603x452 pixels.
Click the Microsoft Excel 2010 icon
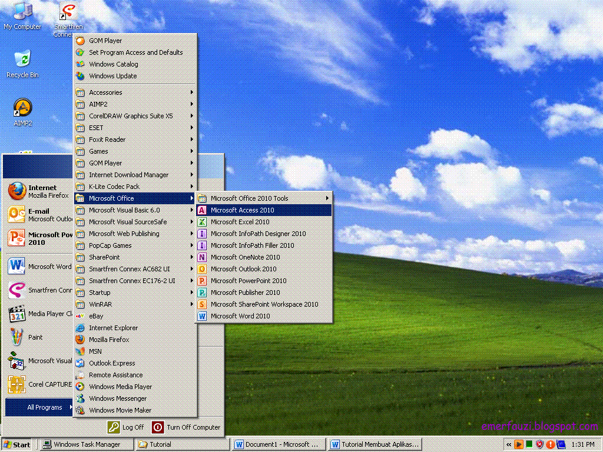(202, 222)
